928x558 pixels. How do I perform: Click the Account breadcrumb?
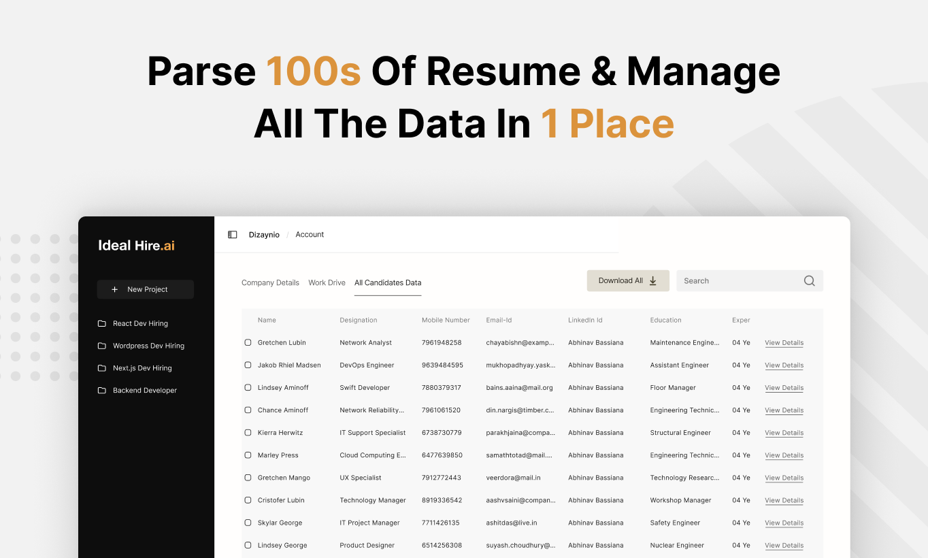(310, 235)
